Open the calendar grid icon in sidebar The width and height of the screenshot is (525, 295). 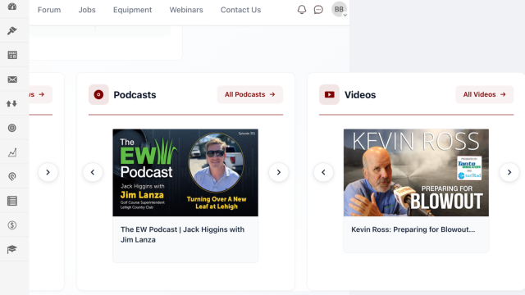coord(12,55)
